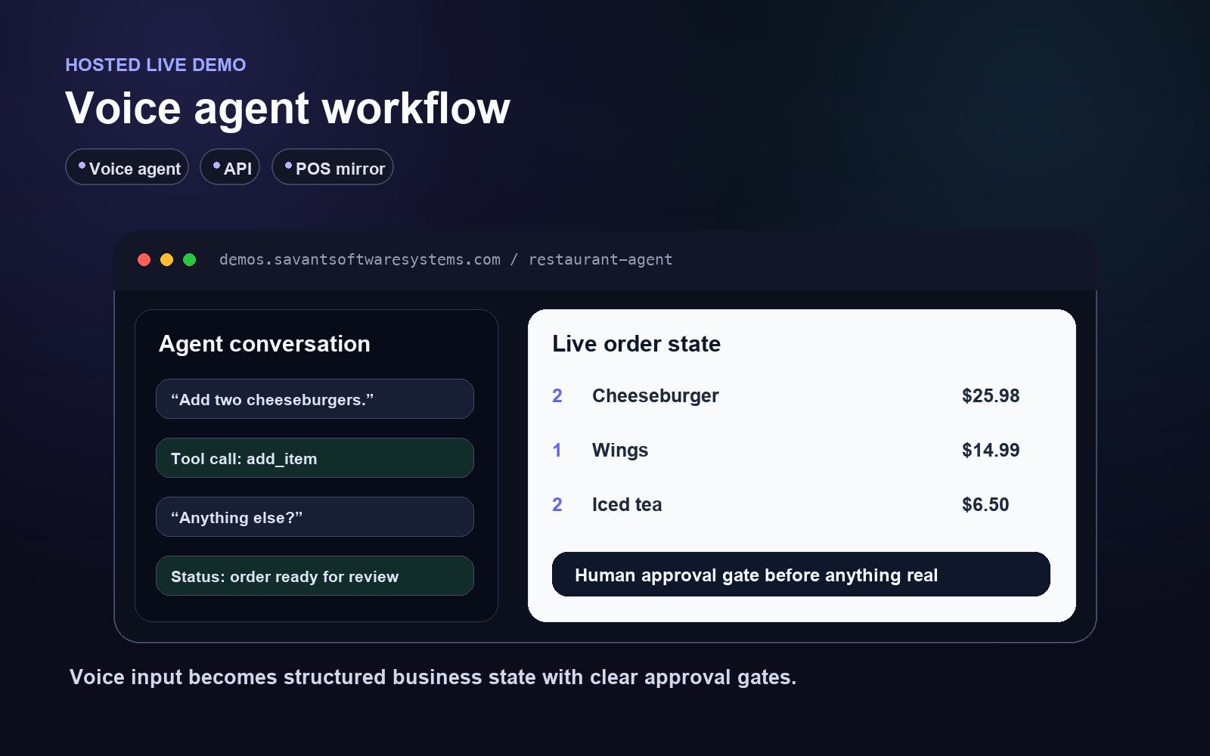Open the Tool call: add_item entry
This screenshot has height=756, width=1210.
click(315, 458)
